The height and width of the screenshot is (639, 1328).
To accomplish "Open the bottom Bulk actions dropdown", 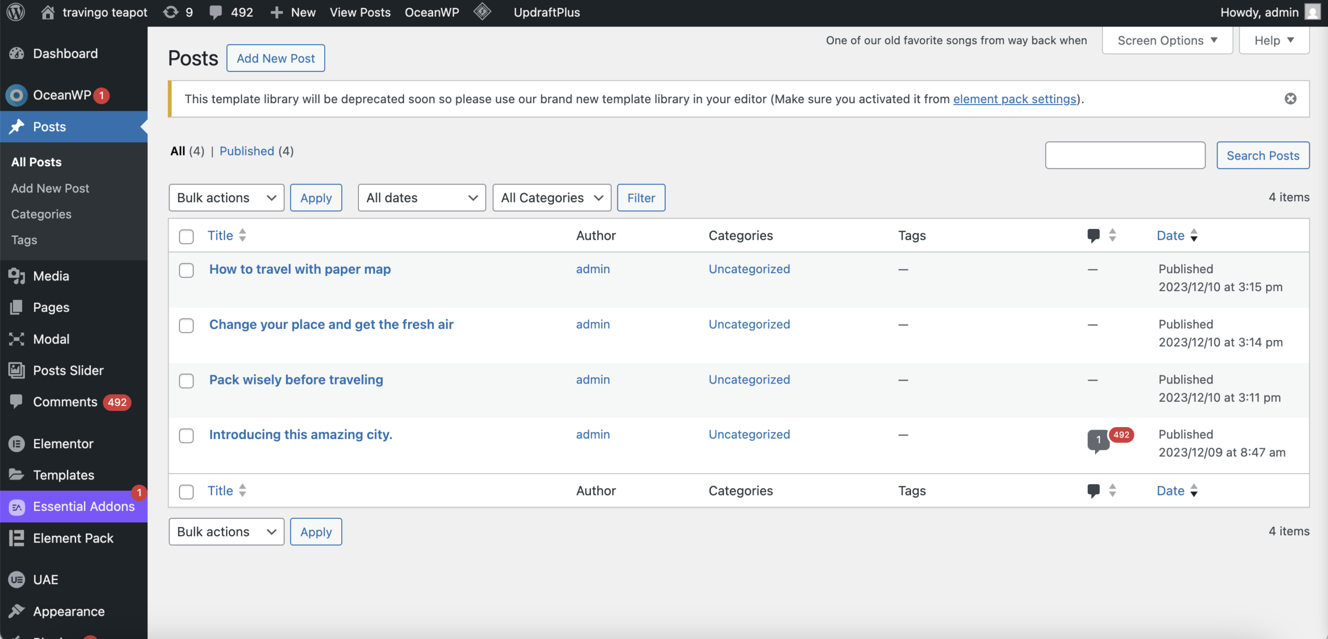I will (226, 532).
